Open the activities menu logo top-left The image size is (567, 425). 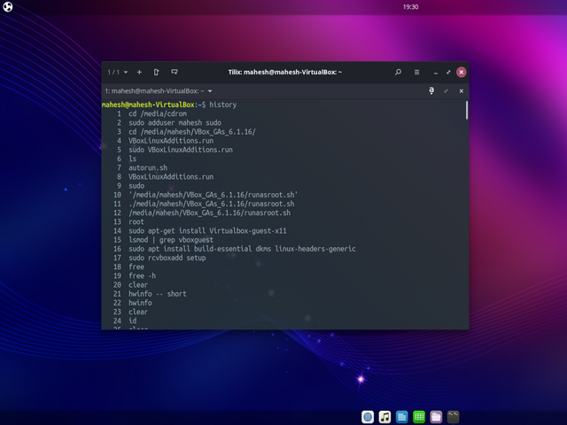pyautogui.click(x=7, y=7)
